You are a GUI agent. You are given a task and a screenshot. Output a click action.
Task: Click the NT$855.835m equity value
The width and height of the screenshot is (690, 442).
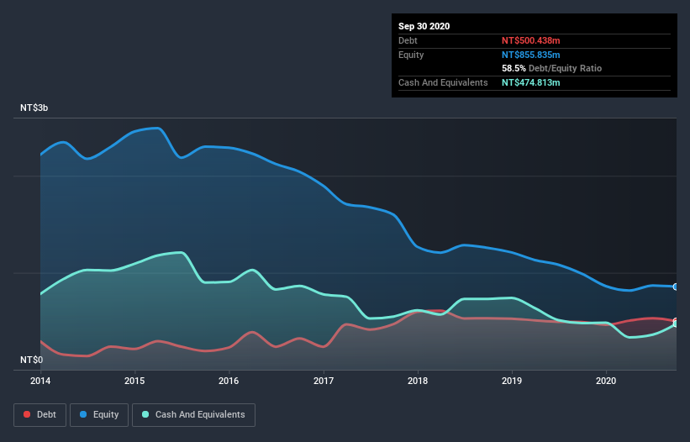(530, 55)
